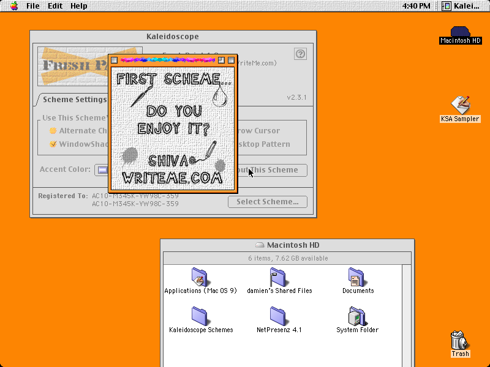Click the Kaleidoscope help question mark icon
This screenshot has height=367, width=490.
tap(300, 54)
